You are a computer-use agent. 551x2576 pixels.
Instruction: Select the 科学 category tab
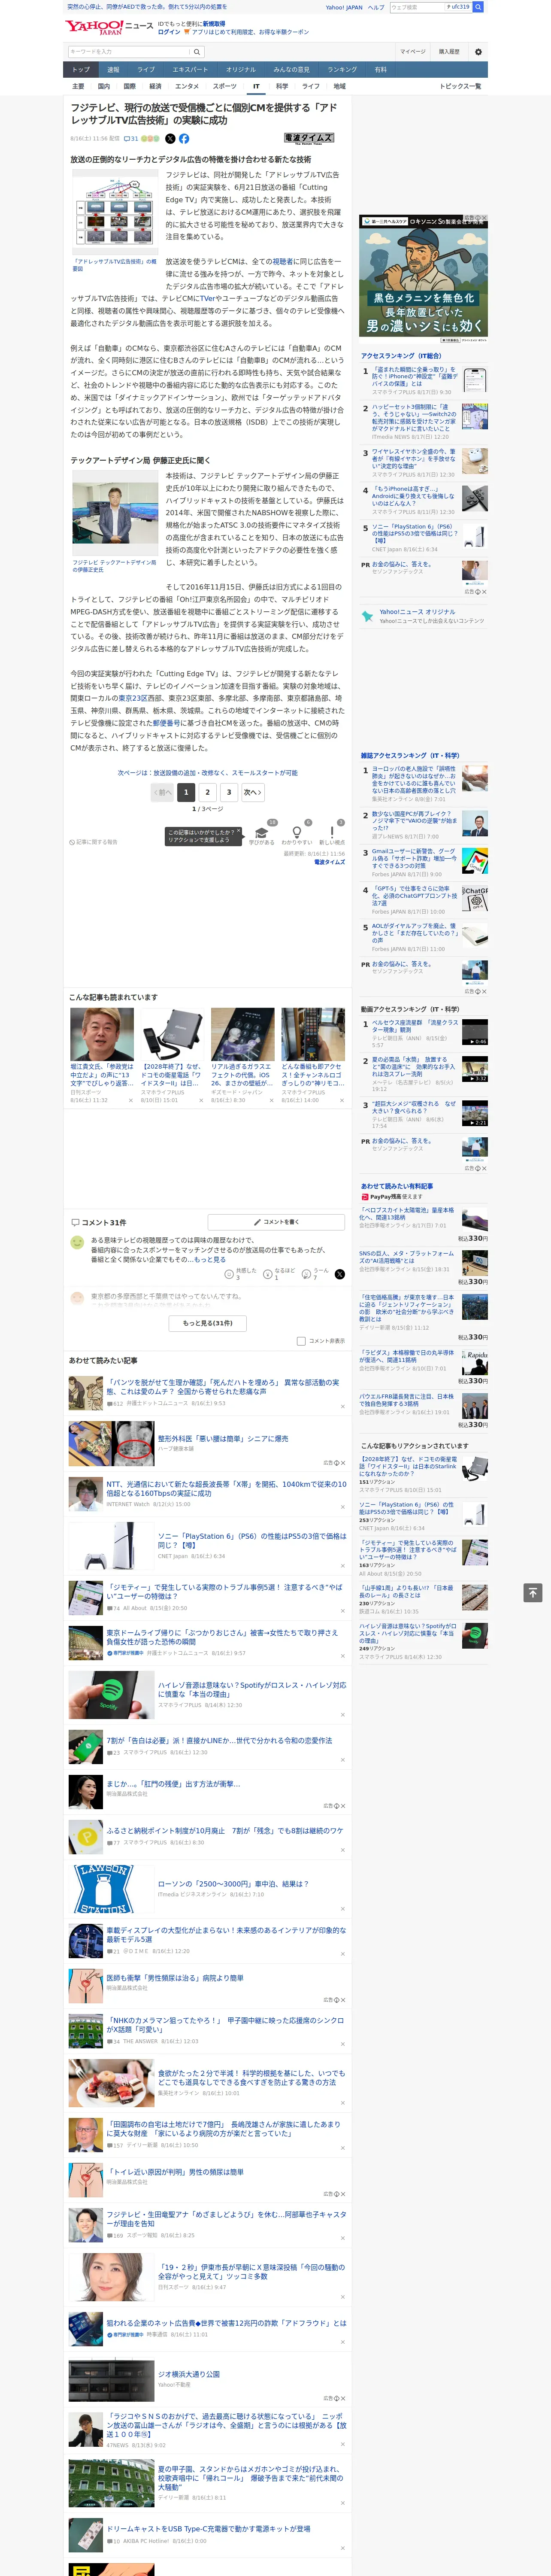[282, 86]
